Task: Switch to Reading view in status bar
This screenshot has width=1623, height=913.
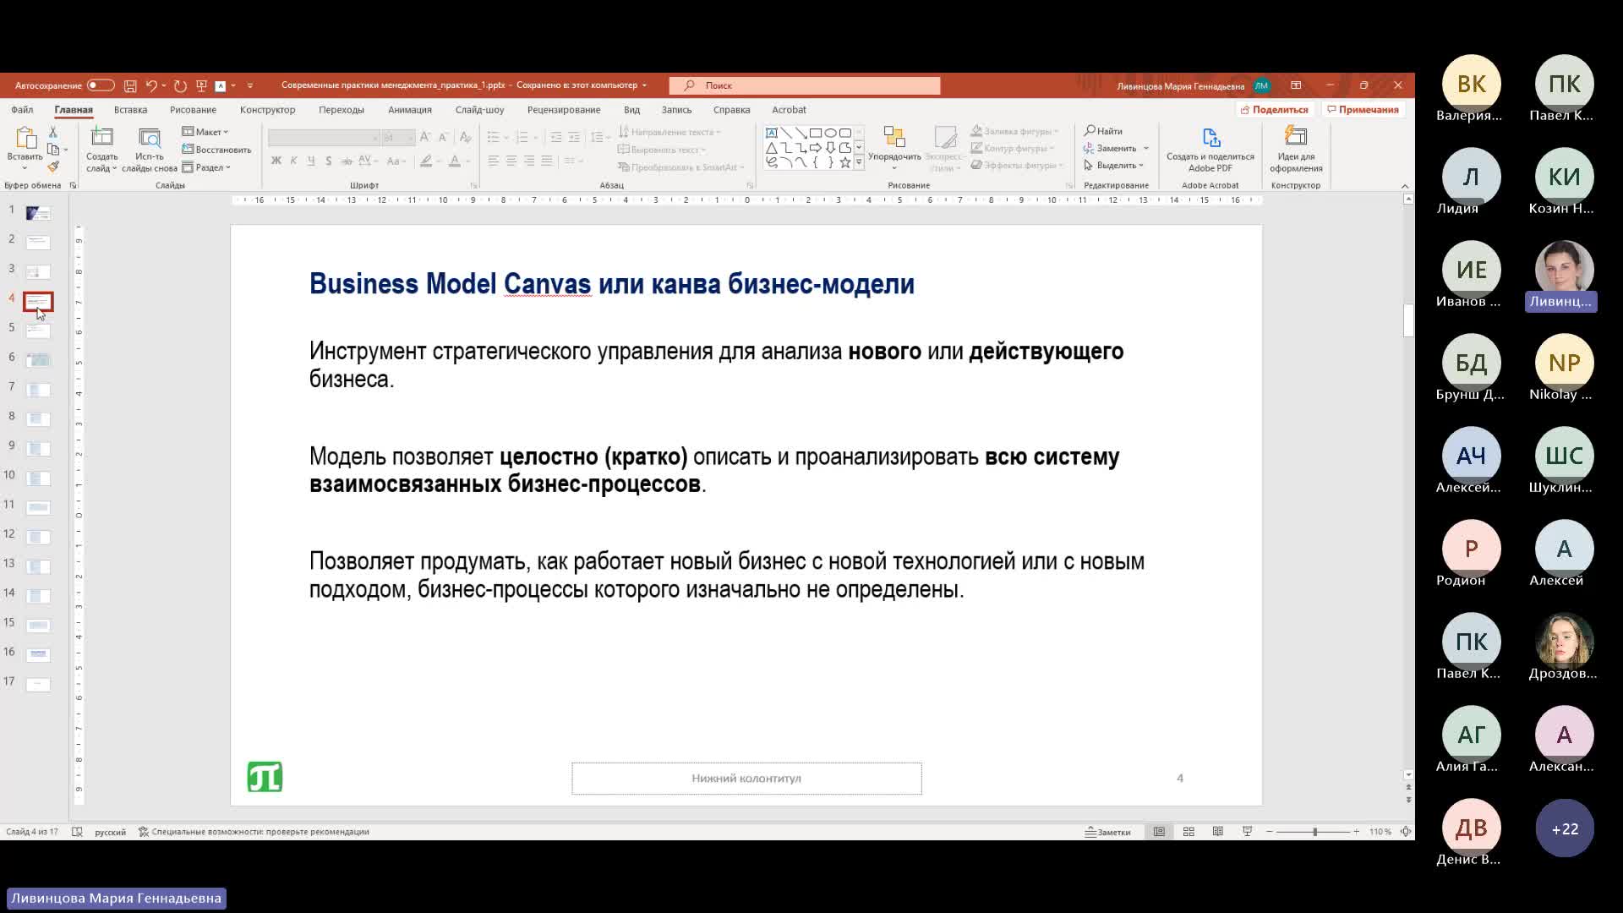Action: point(1218,832)
